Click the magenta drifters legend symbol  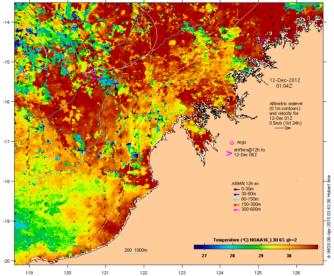229,153
